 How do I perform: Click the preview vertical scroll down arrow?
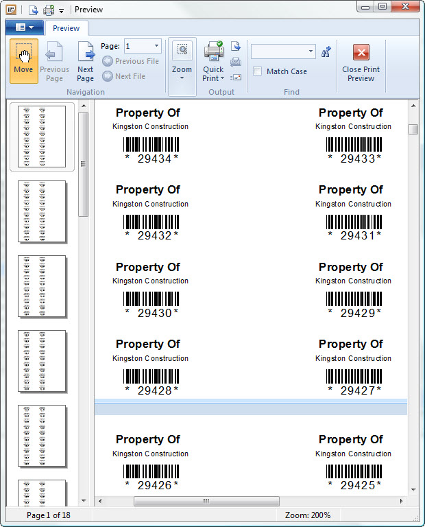[x=413, y=490]
